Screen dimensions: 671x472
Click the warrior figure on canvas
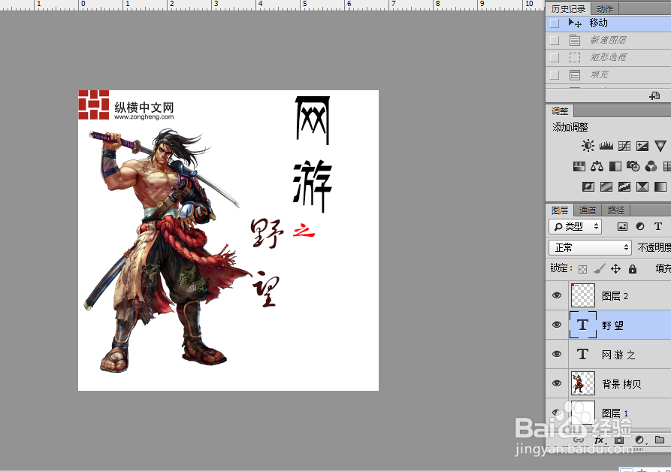point(162,250)
